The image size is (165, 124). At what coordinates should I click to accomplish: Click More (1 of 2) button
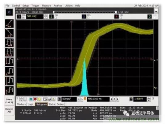(9, 101)
